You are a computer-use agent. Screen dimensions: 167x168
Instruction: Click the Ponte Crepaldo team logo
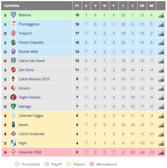pos(13,42)
